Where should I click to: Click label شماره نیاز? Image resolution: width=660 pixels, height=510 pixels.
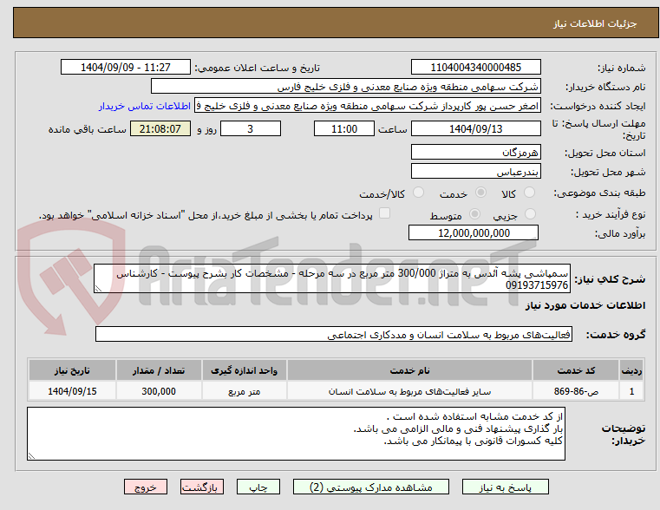(x=621, y=68)
